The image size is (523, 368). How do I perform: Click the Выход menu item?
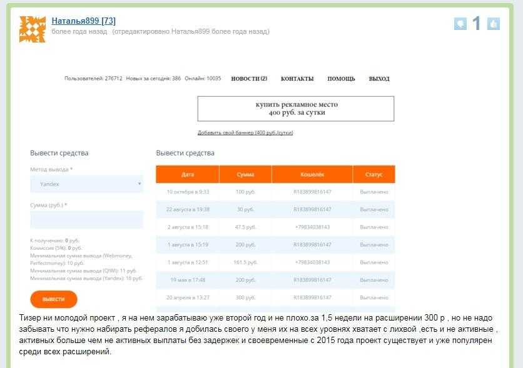379,79
